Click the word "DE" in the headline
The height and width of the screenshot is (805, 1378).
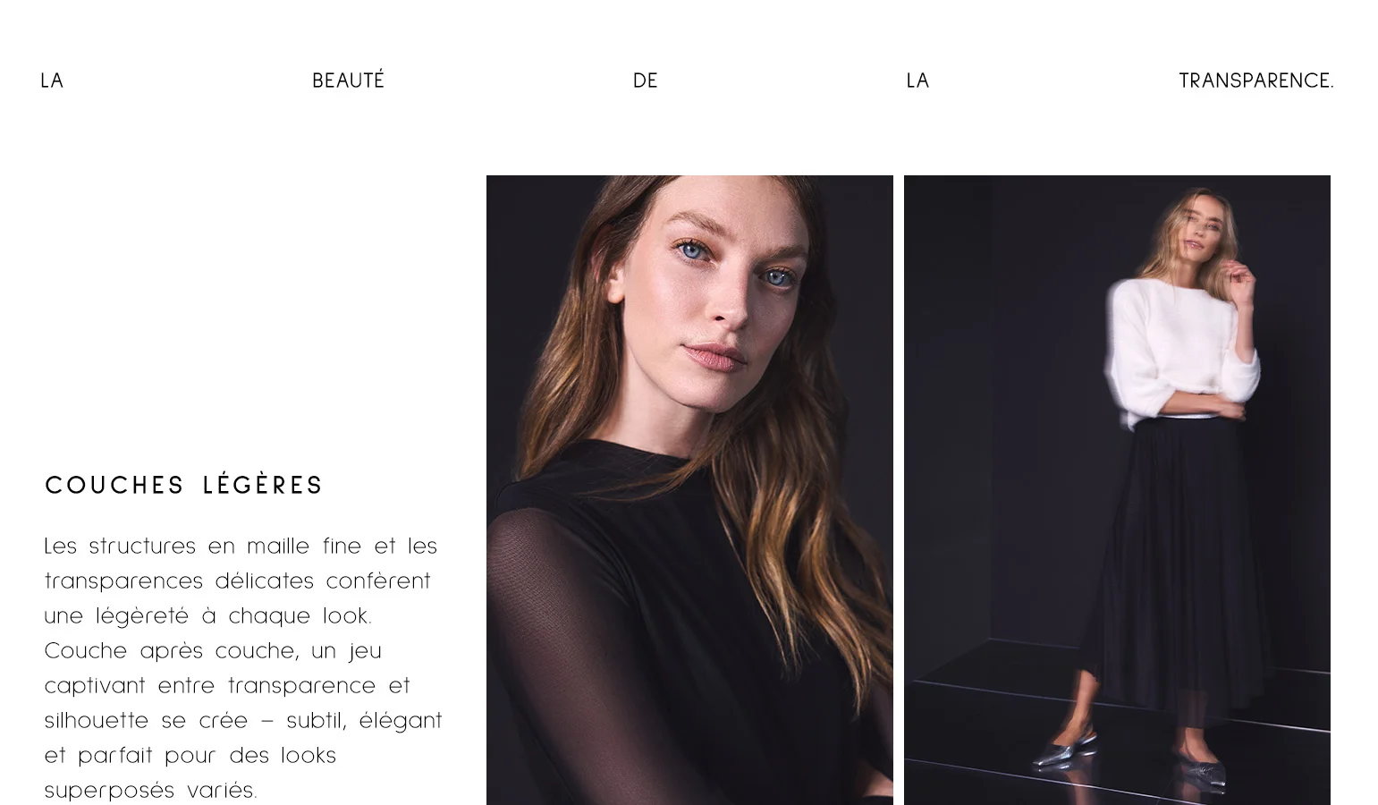click(645, 80)
